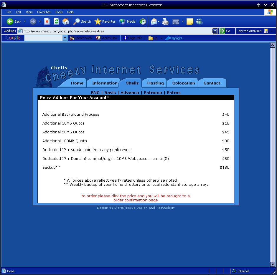Viewport: 277px width, 275px height.
Task: Click the $45 price for 50MB Quota
Action: point(226,132)
